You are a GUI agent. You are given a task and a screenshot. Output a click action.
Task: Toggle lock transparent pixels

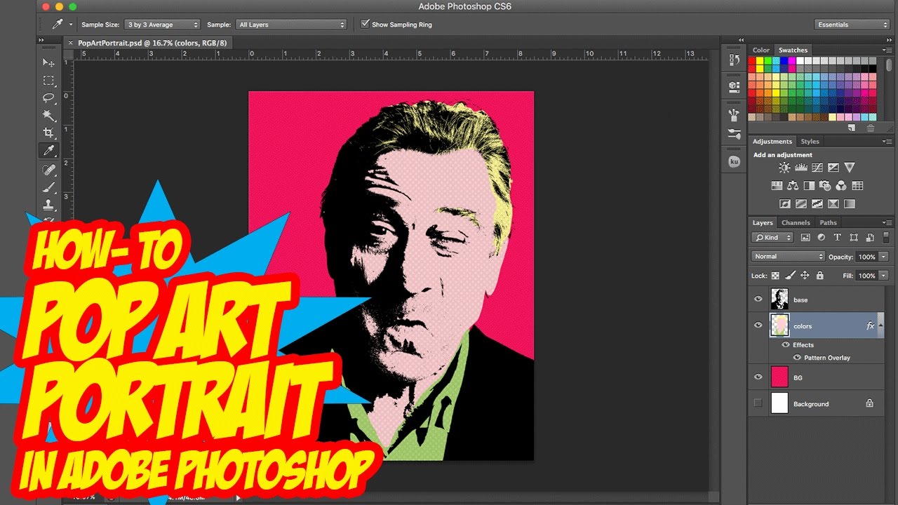point(776,276)
